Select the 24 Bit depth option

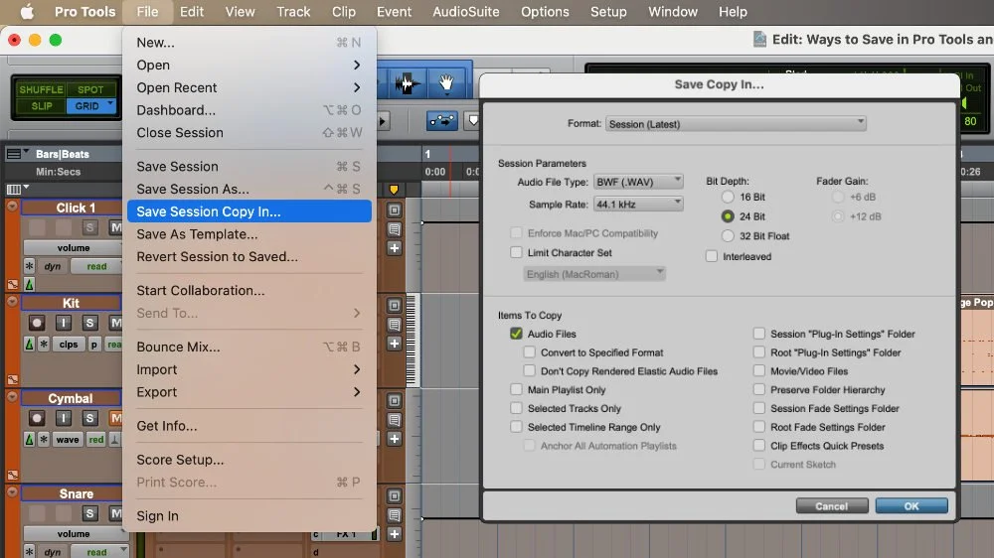pyautogui.click(x=728, y=216)
